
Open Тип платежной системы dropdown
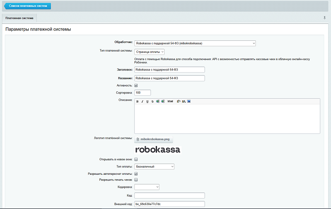tap(149, 52)
